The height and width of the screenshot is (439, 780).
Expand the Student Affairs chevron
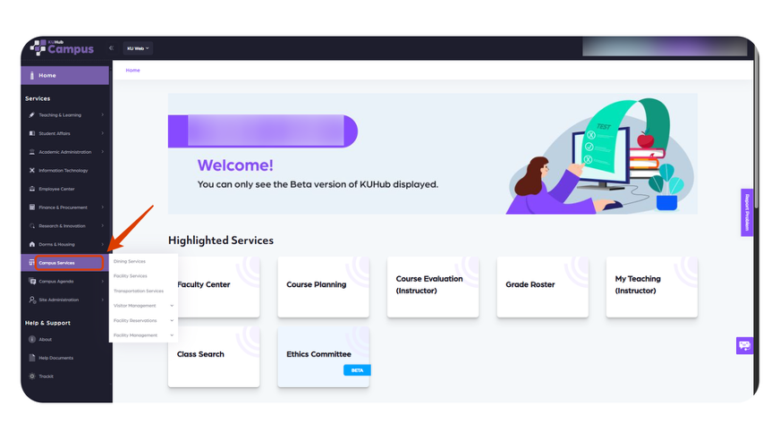[103, 133]
